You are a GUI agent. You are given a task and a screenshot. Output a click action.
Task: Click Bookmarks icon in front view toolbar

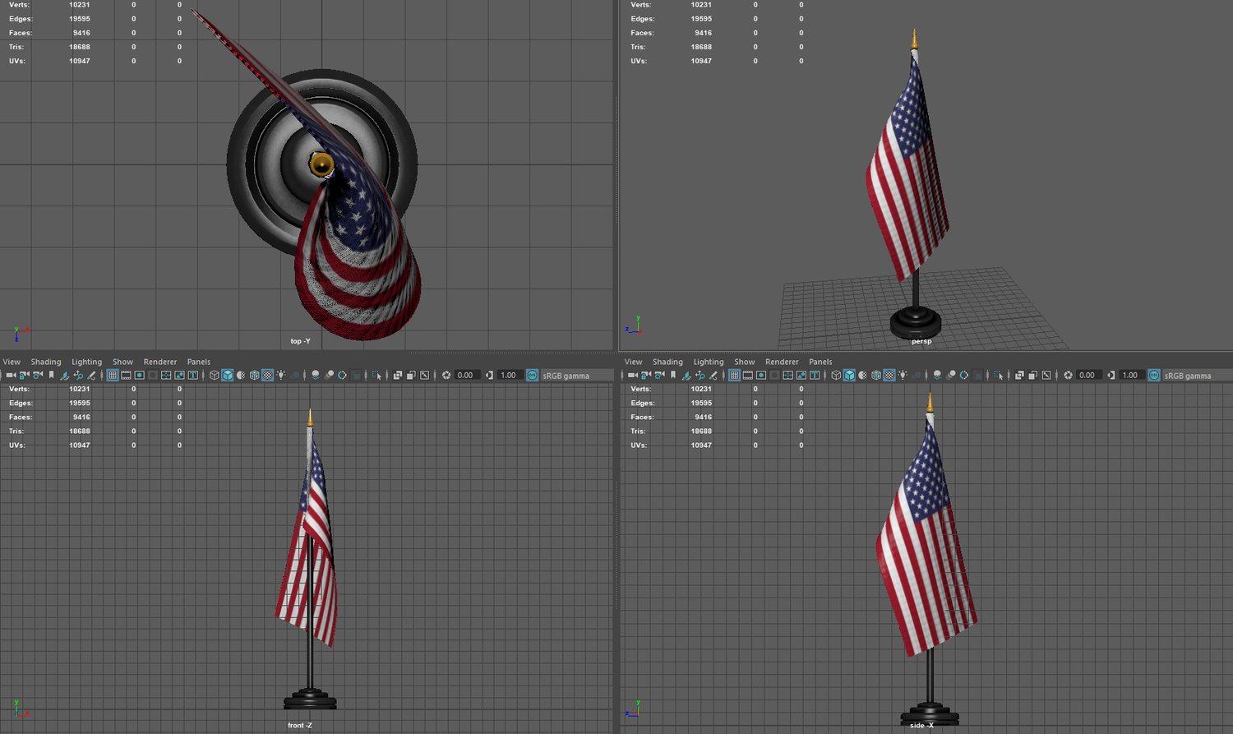tap(51, 375)
